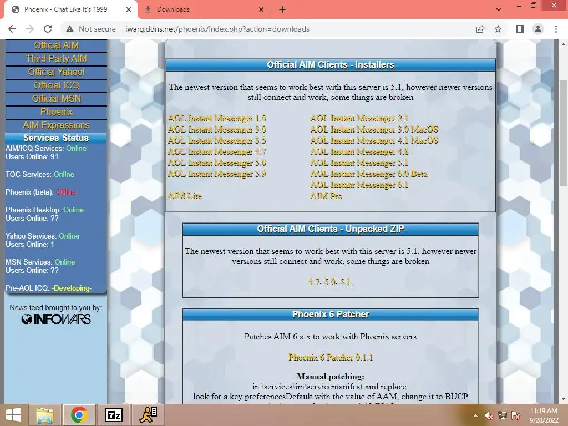Download the 5.1 unpacked ZIP
The width and height of the screenshot is (568, 426).
coord(345,281)
